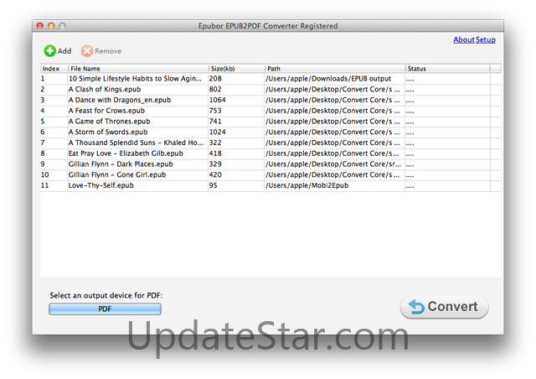The image size is (536, 379).
Task: Start conversion with the Convert button
Action: coord(444,307)
